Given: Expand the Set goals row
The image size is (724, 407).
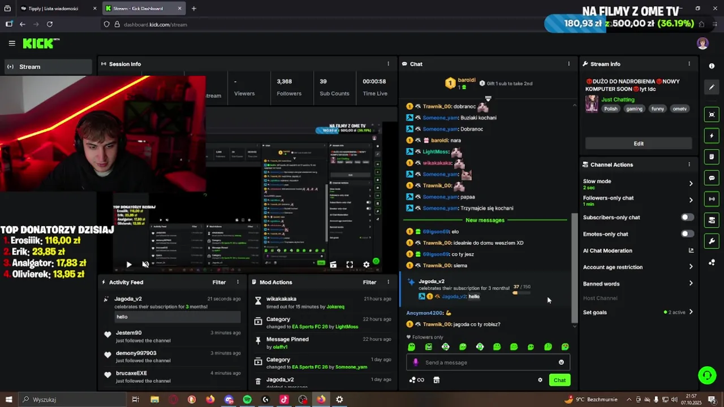Looking at the screenshot, I should [x=638, y=312].
